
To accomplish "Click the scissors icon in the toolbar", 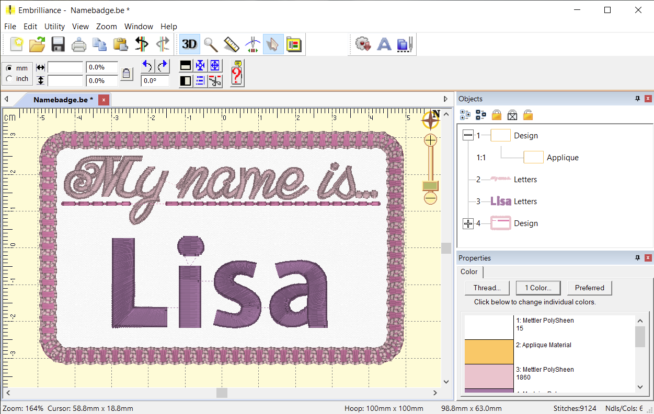I will point(215,80).
